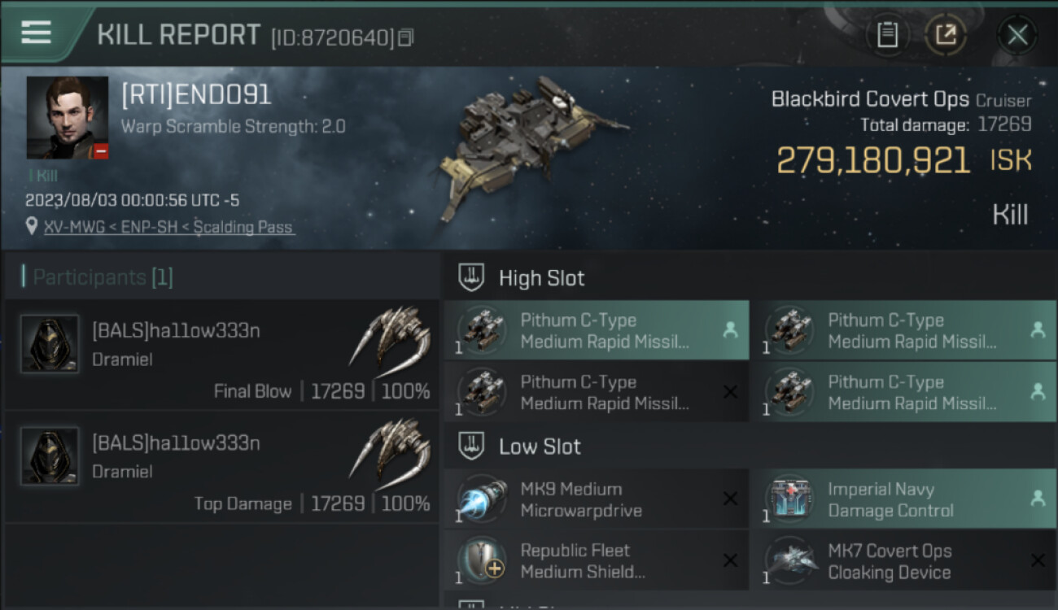Select the Imperial Navy Damage Control icon
1058x610 pixels.
coord(789,499)
